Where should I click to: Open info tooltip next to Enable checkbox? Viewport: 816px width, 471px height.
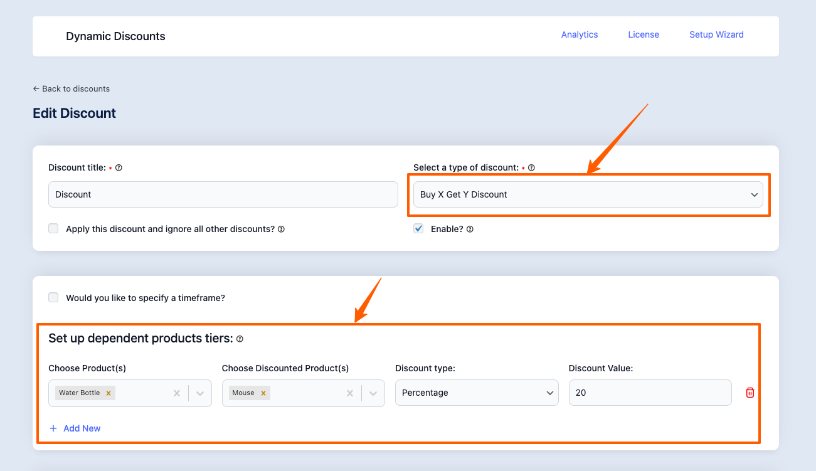470,230
